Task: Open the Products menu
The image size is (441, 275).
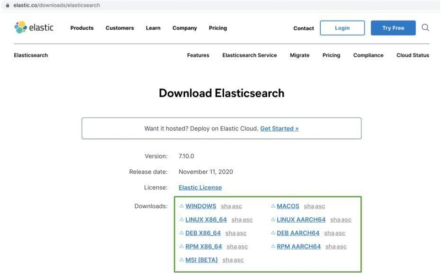Action: click(82, 28)
